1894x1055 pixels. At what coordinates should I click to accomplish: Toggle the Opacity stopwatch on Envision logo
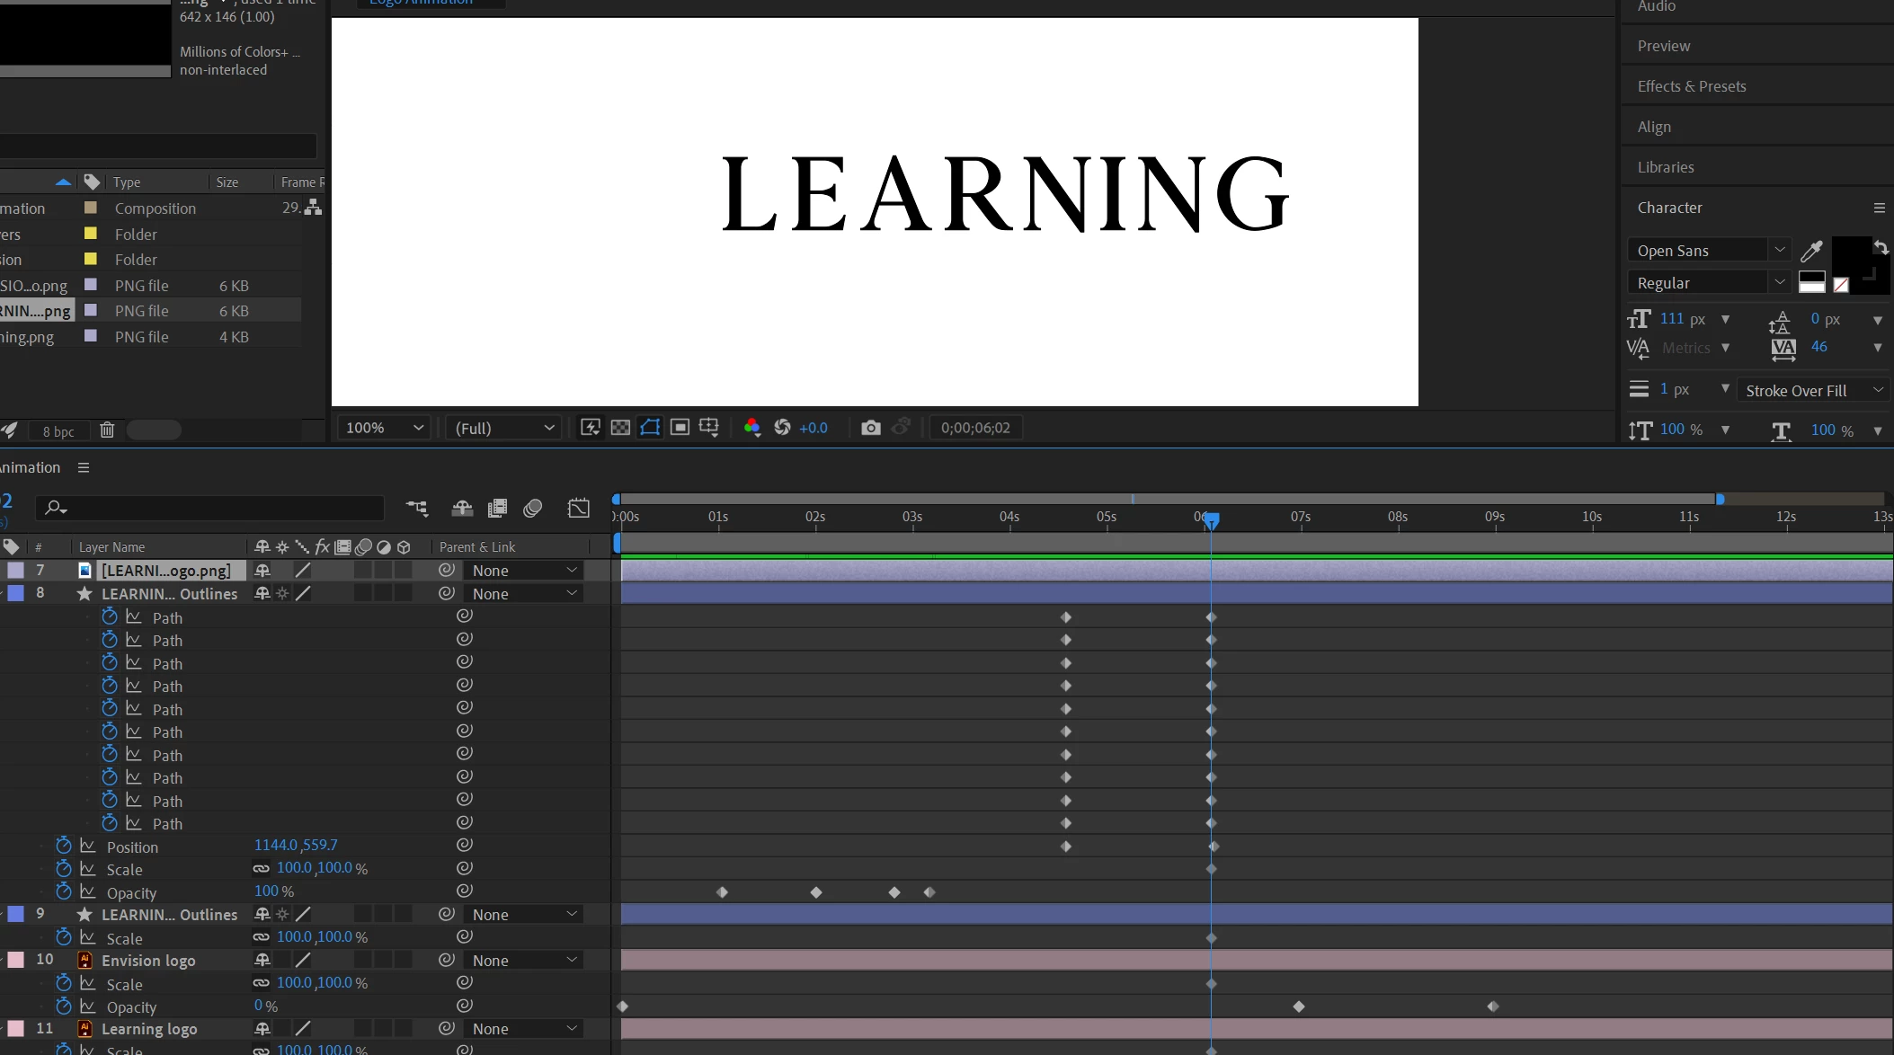click(x=63, y=1006)
